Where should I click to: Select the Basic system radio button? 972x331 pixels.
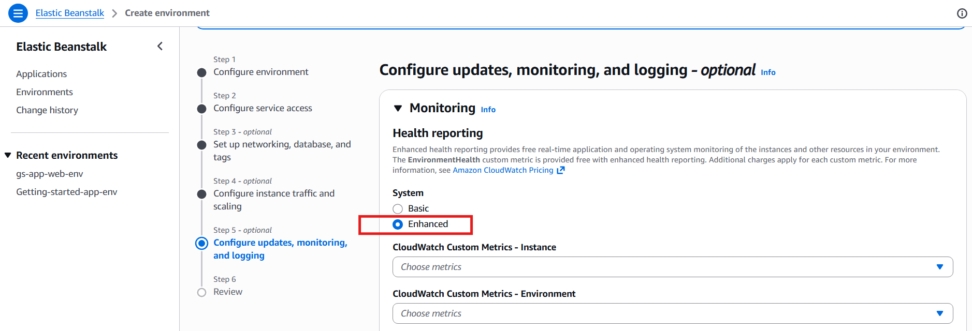pos(398,209)
